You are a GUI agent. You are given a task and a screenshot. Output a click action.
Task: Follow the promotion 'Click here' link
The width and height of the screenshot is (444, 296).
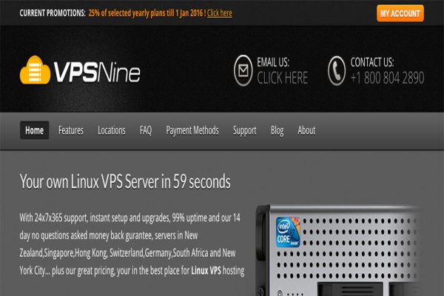pos(220,13)
